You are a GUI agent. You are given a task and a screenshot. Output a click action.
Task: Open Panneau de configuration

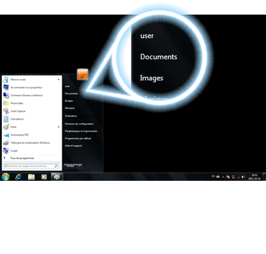(x=79, y=124)
